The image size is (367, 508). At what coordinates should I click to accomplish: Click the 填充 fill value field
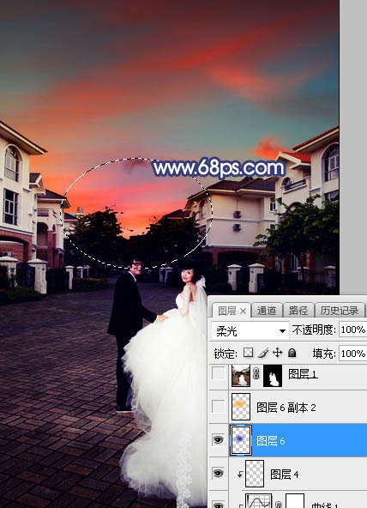click(x=352, y=354)
